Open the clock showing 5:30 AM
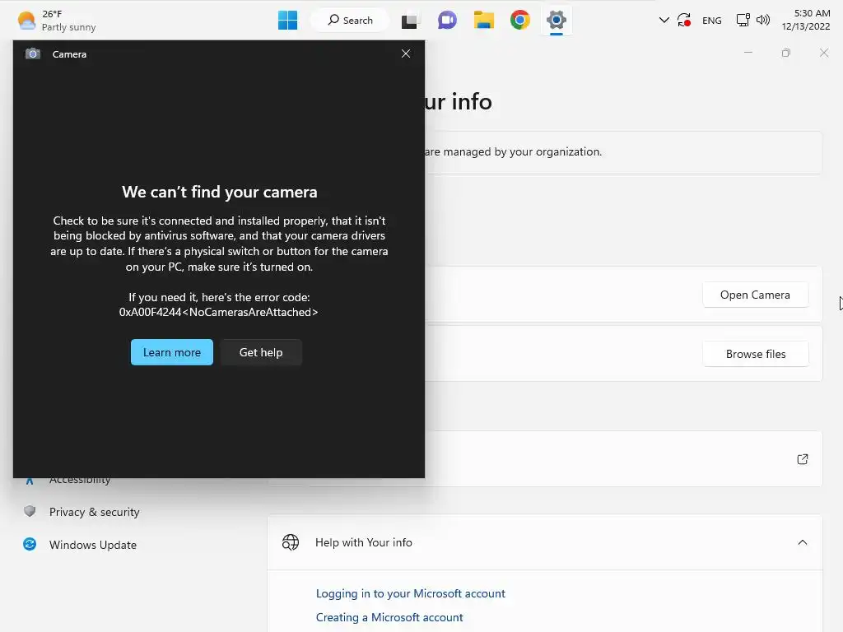This screenshot has width=843, height=632. [x=805, y=20]
